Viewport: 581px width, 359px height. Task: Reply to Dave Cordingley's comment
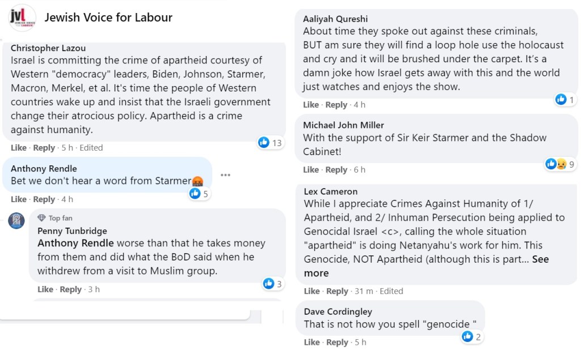(337, 343)
